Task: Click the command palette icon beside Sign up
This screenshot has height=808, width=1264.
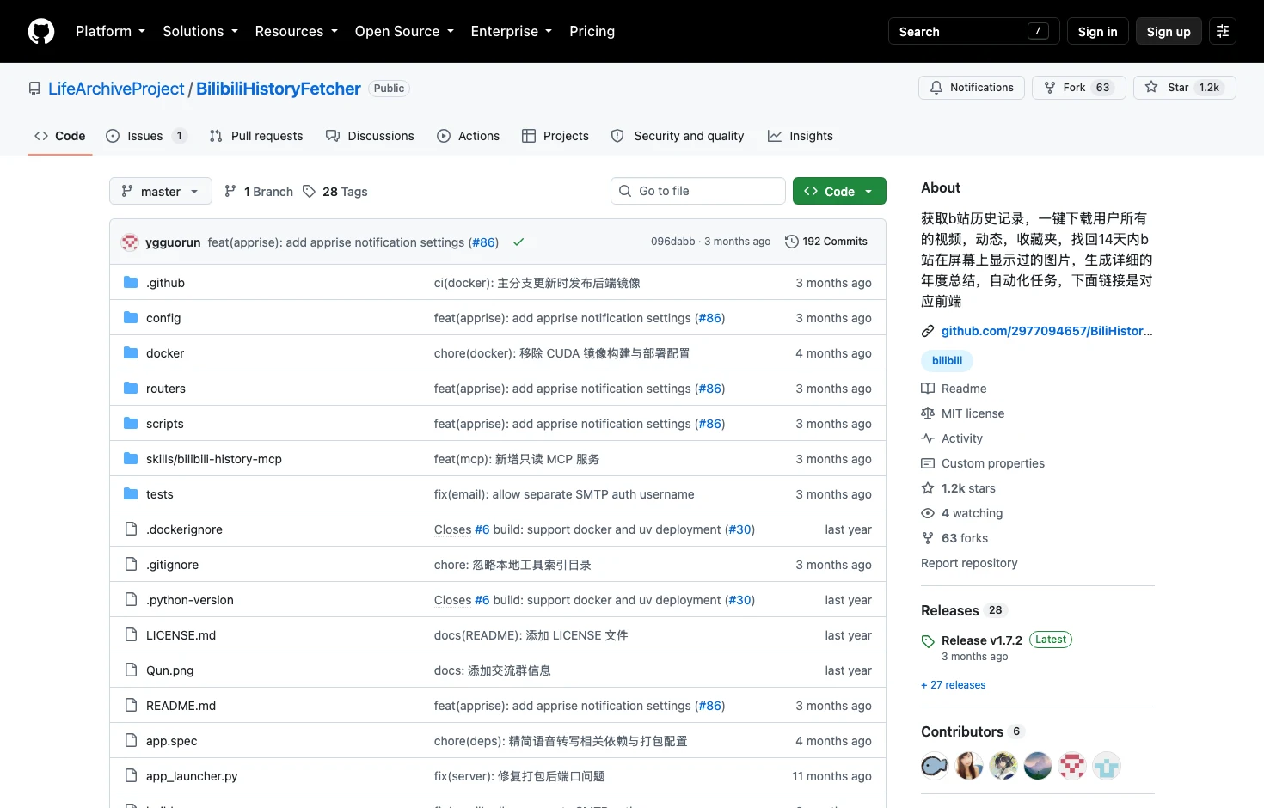Action: (x=1223, y=31)
